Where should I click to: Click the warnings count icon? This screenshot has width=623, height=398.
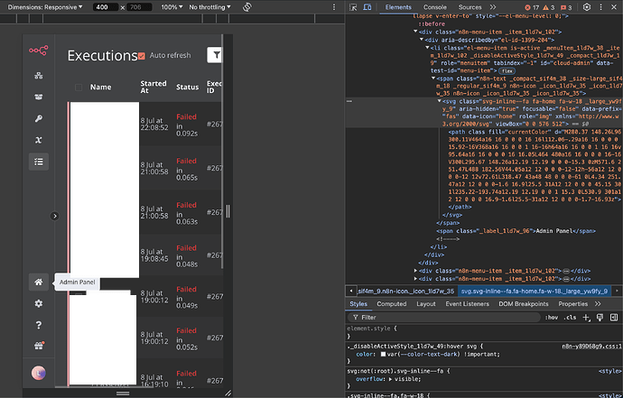coord(548,7)
